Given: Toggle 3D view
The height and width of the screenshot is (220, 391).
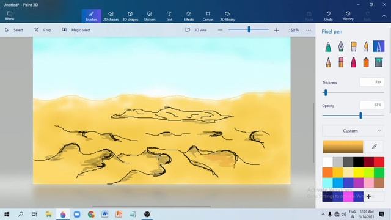Looking at the screenshot, I should pos(196,30).
